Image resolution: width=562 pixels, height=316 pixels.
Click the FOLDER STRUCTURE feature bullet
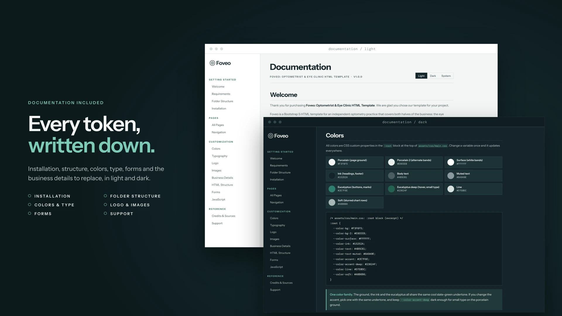coord(132,196)
